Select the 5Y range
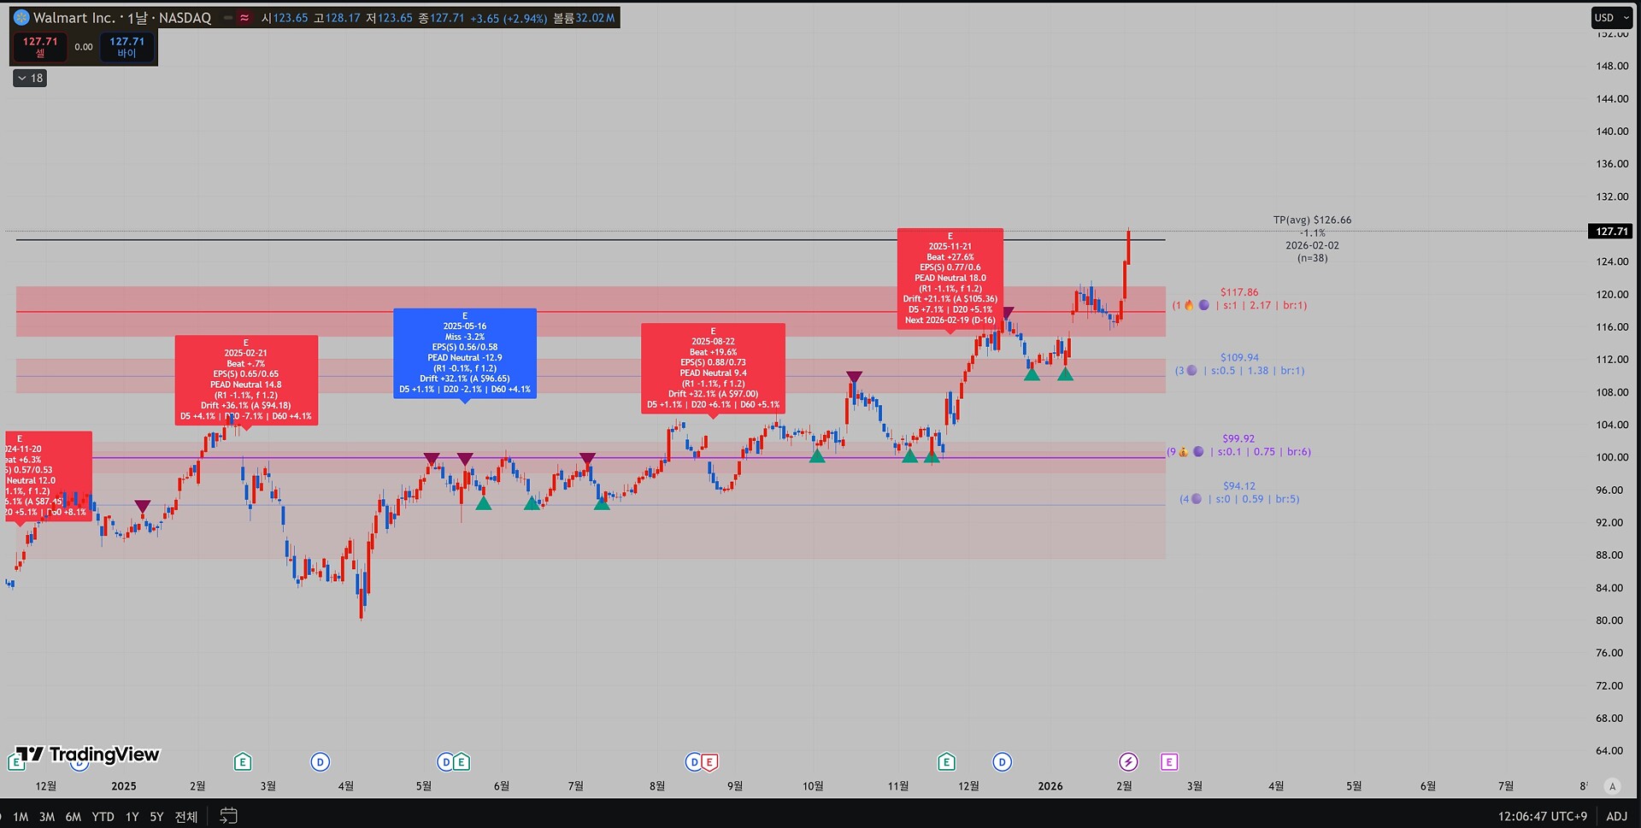The height and width of the screenshot is (828, 1641). click(x=156, y=817)
